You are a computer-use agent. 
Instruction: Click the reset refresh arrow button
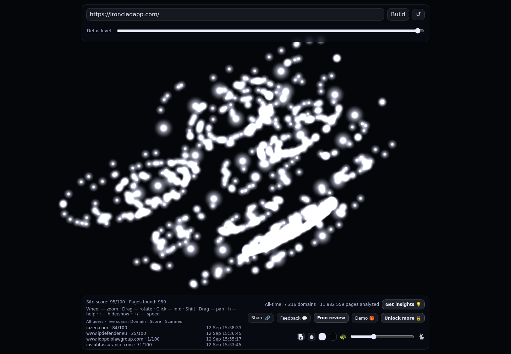tap(418, 15)
